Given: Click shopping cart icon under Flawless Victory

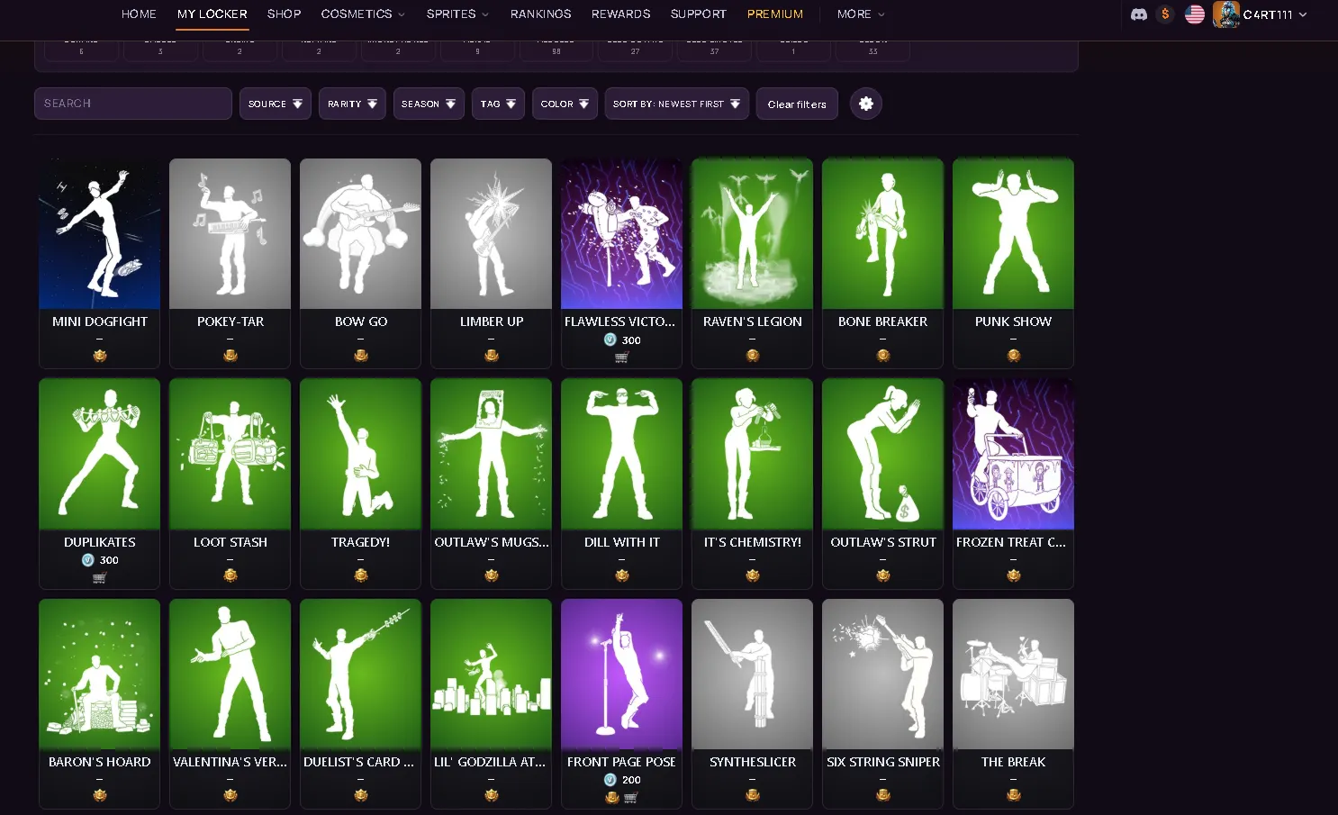Looking at the screenshot, I should click(621, 358).
